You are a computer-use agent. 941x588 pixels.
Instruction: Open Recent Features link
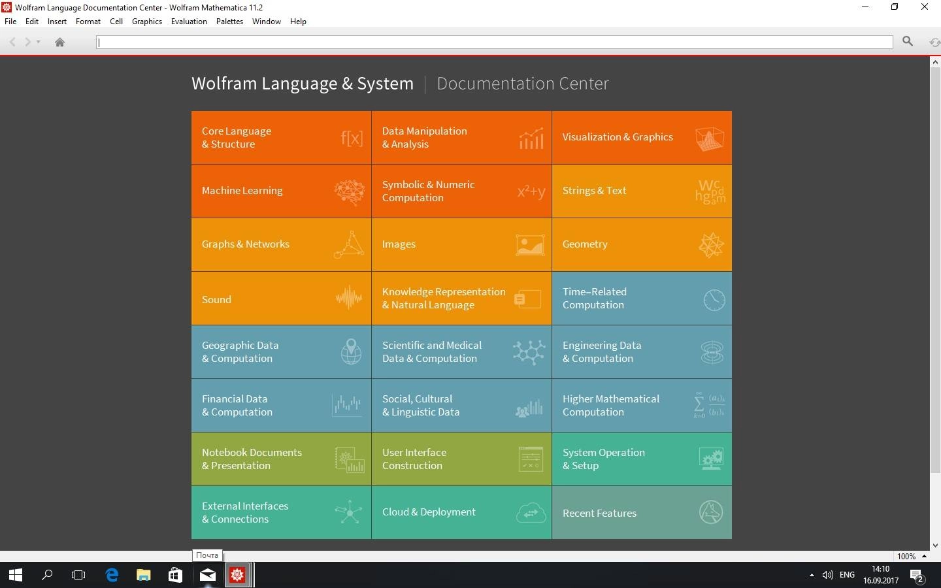click(x=599, y=514)
